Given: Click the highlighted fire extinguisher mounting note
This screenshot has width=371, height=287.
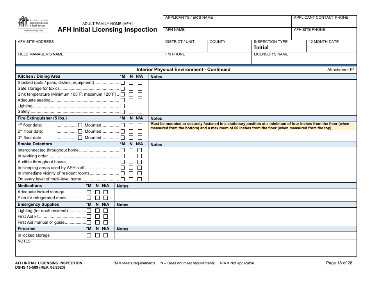Looking at the screenshot, I should click(252, 126).
